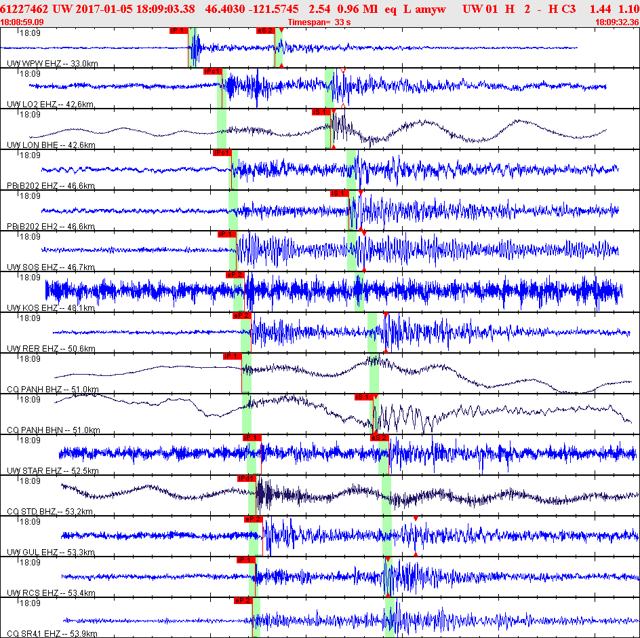Viewport: 640px width, 638px height.
Task: Click the iP 1 pick on STAR EHZ
Action: tap(252, 438)
